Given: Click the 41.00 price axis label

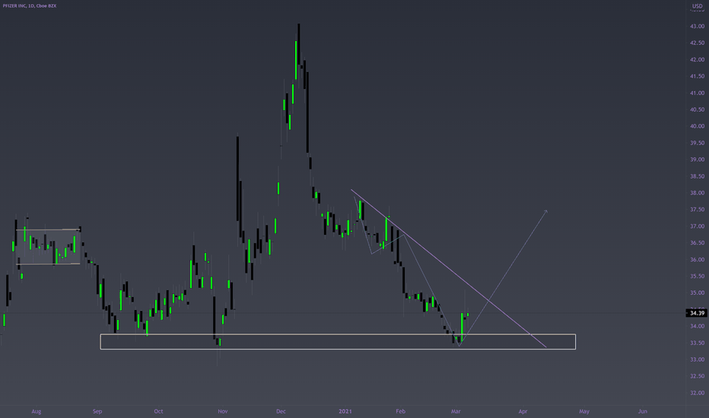Looking at the screenshot, I should pyautogui.click(x=697, y=93).
